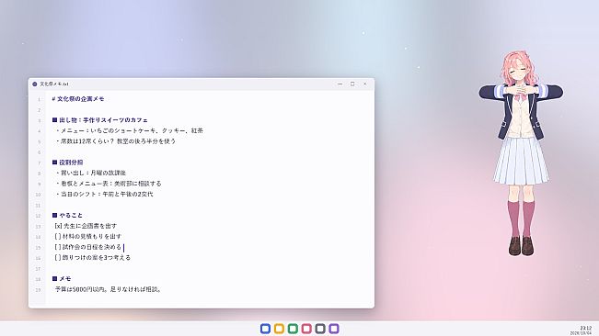Click the 文化祭メモ.txt window title text
The width and height of the screenshot is (599, 336).
pos(54,84)
